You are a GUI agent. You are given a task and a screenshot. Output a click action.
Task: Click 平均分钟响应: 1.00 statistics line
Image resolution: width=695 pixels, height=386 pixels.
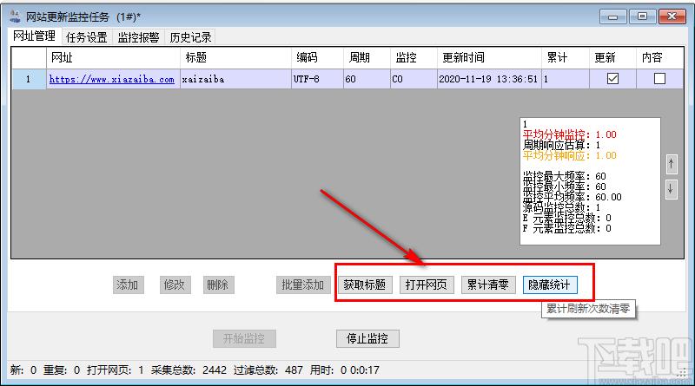pyautogui.click(x=570, y=155)
